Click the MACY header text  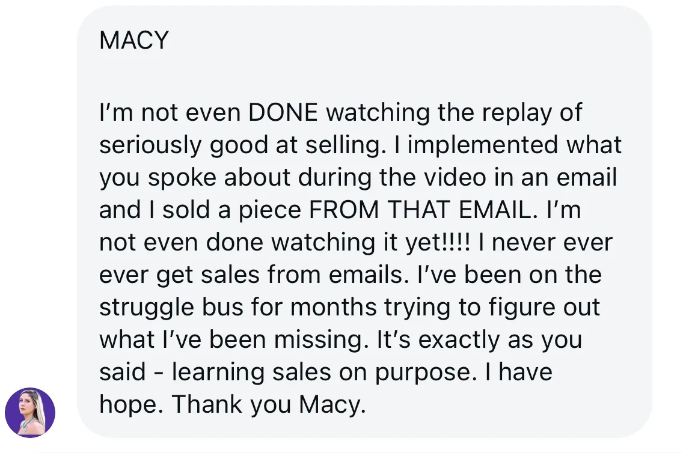[133, 41]
